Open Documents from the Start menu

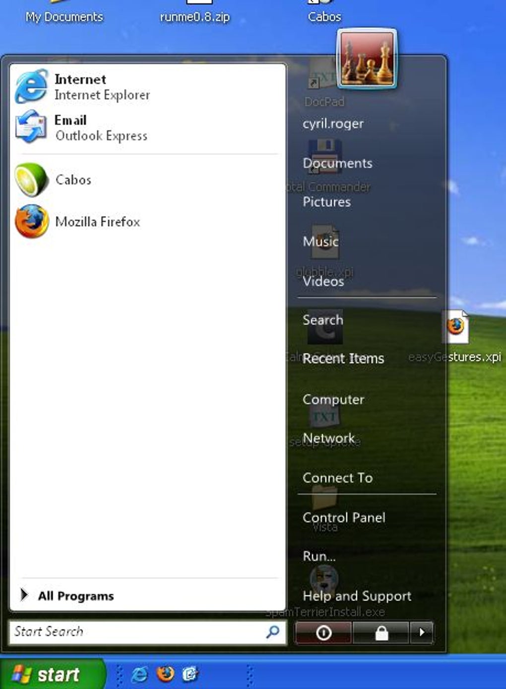click(x=337, y=163)
